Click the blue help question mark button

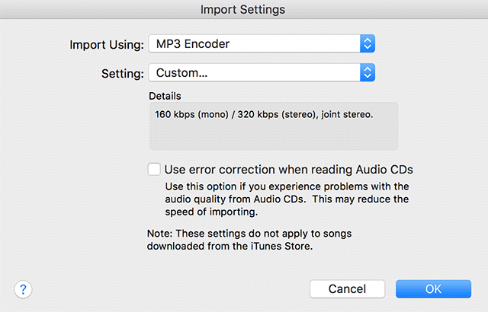click(22, 289)
